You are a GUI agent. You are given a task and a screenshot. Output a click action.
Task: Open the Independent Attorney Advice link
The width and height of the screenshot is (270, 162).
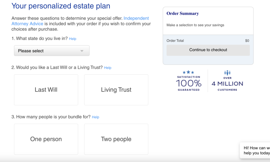136,18
